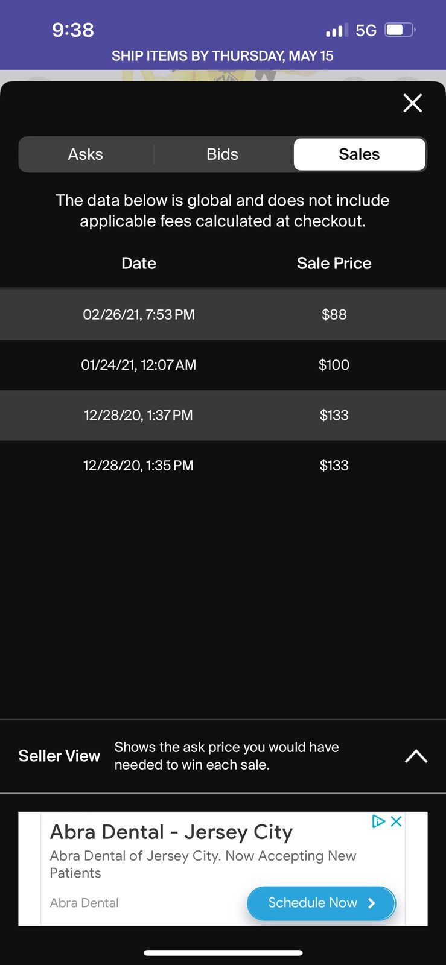Click the Sale Price column header
This screenshot has height=965, width=446.
tap(334, 263)
